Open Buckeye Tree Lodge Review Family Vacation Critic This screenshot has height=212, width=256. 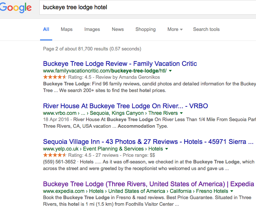pyautogui.click(x=120, y=64)
